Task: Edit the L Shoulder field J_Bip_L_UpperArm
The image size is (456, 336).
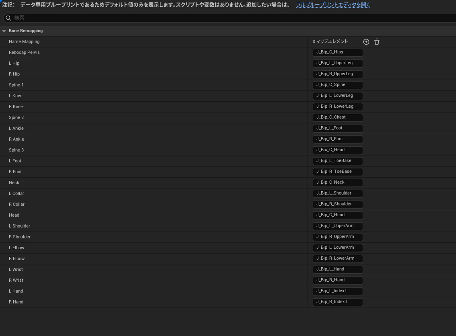Action: pyautogui.click(x=338, y=225)
